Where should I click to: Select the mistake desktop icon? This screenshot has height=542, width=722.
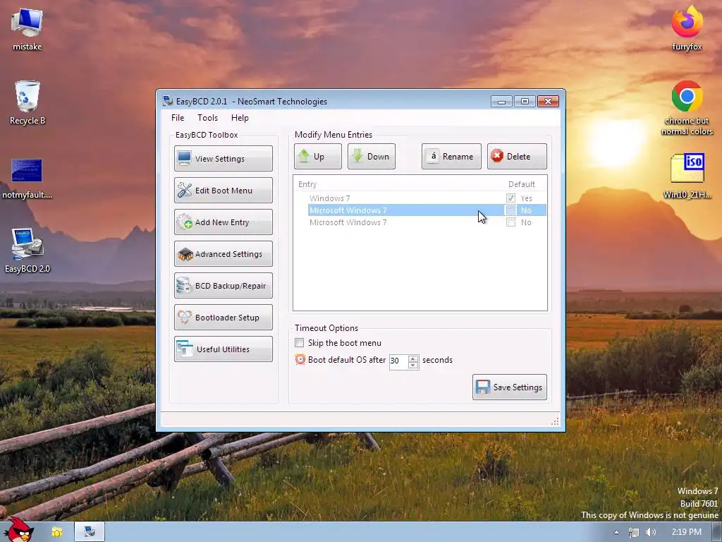(x=27, y=28)
